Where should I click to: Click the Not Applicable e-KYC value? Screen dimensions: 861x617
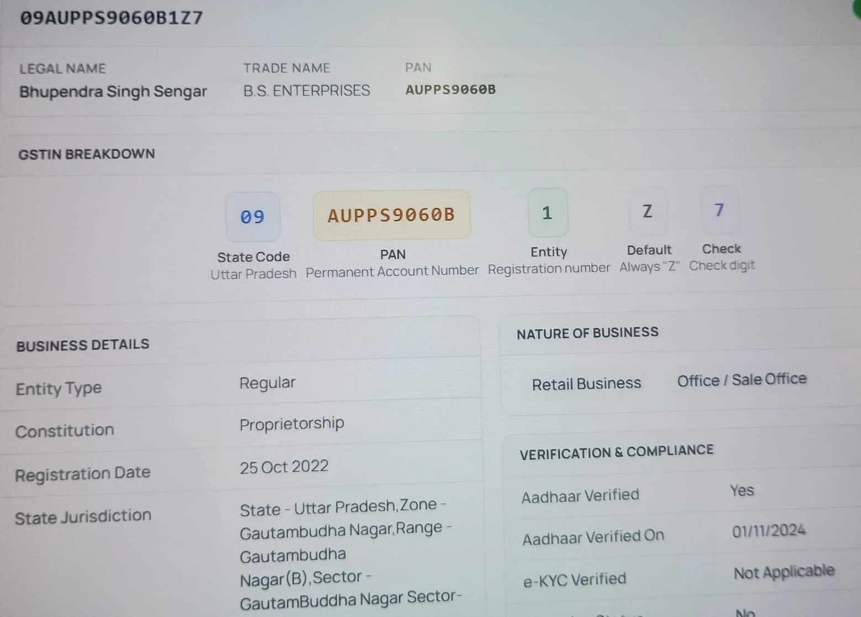784,572
